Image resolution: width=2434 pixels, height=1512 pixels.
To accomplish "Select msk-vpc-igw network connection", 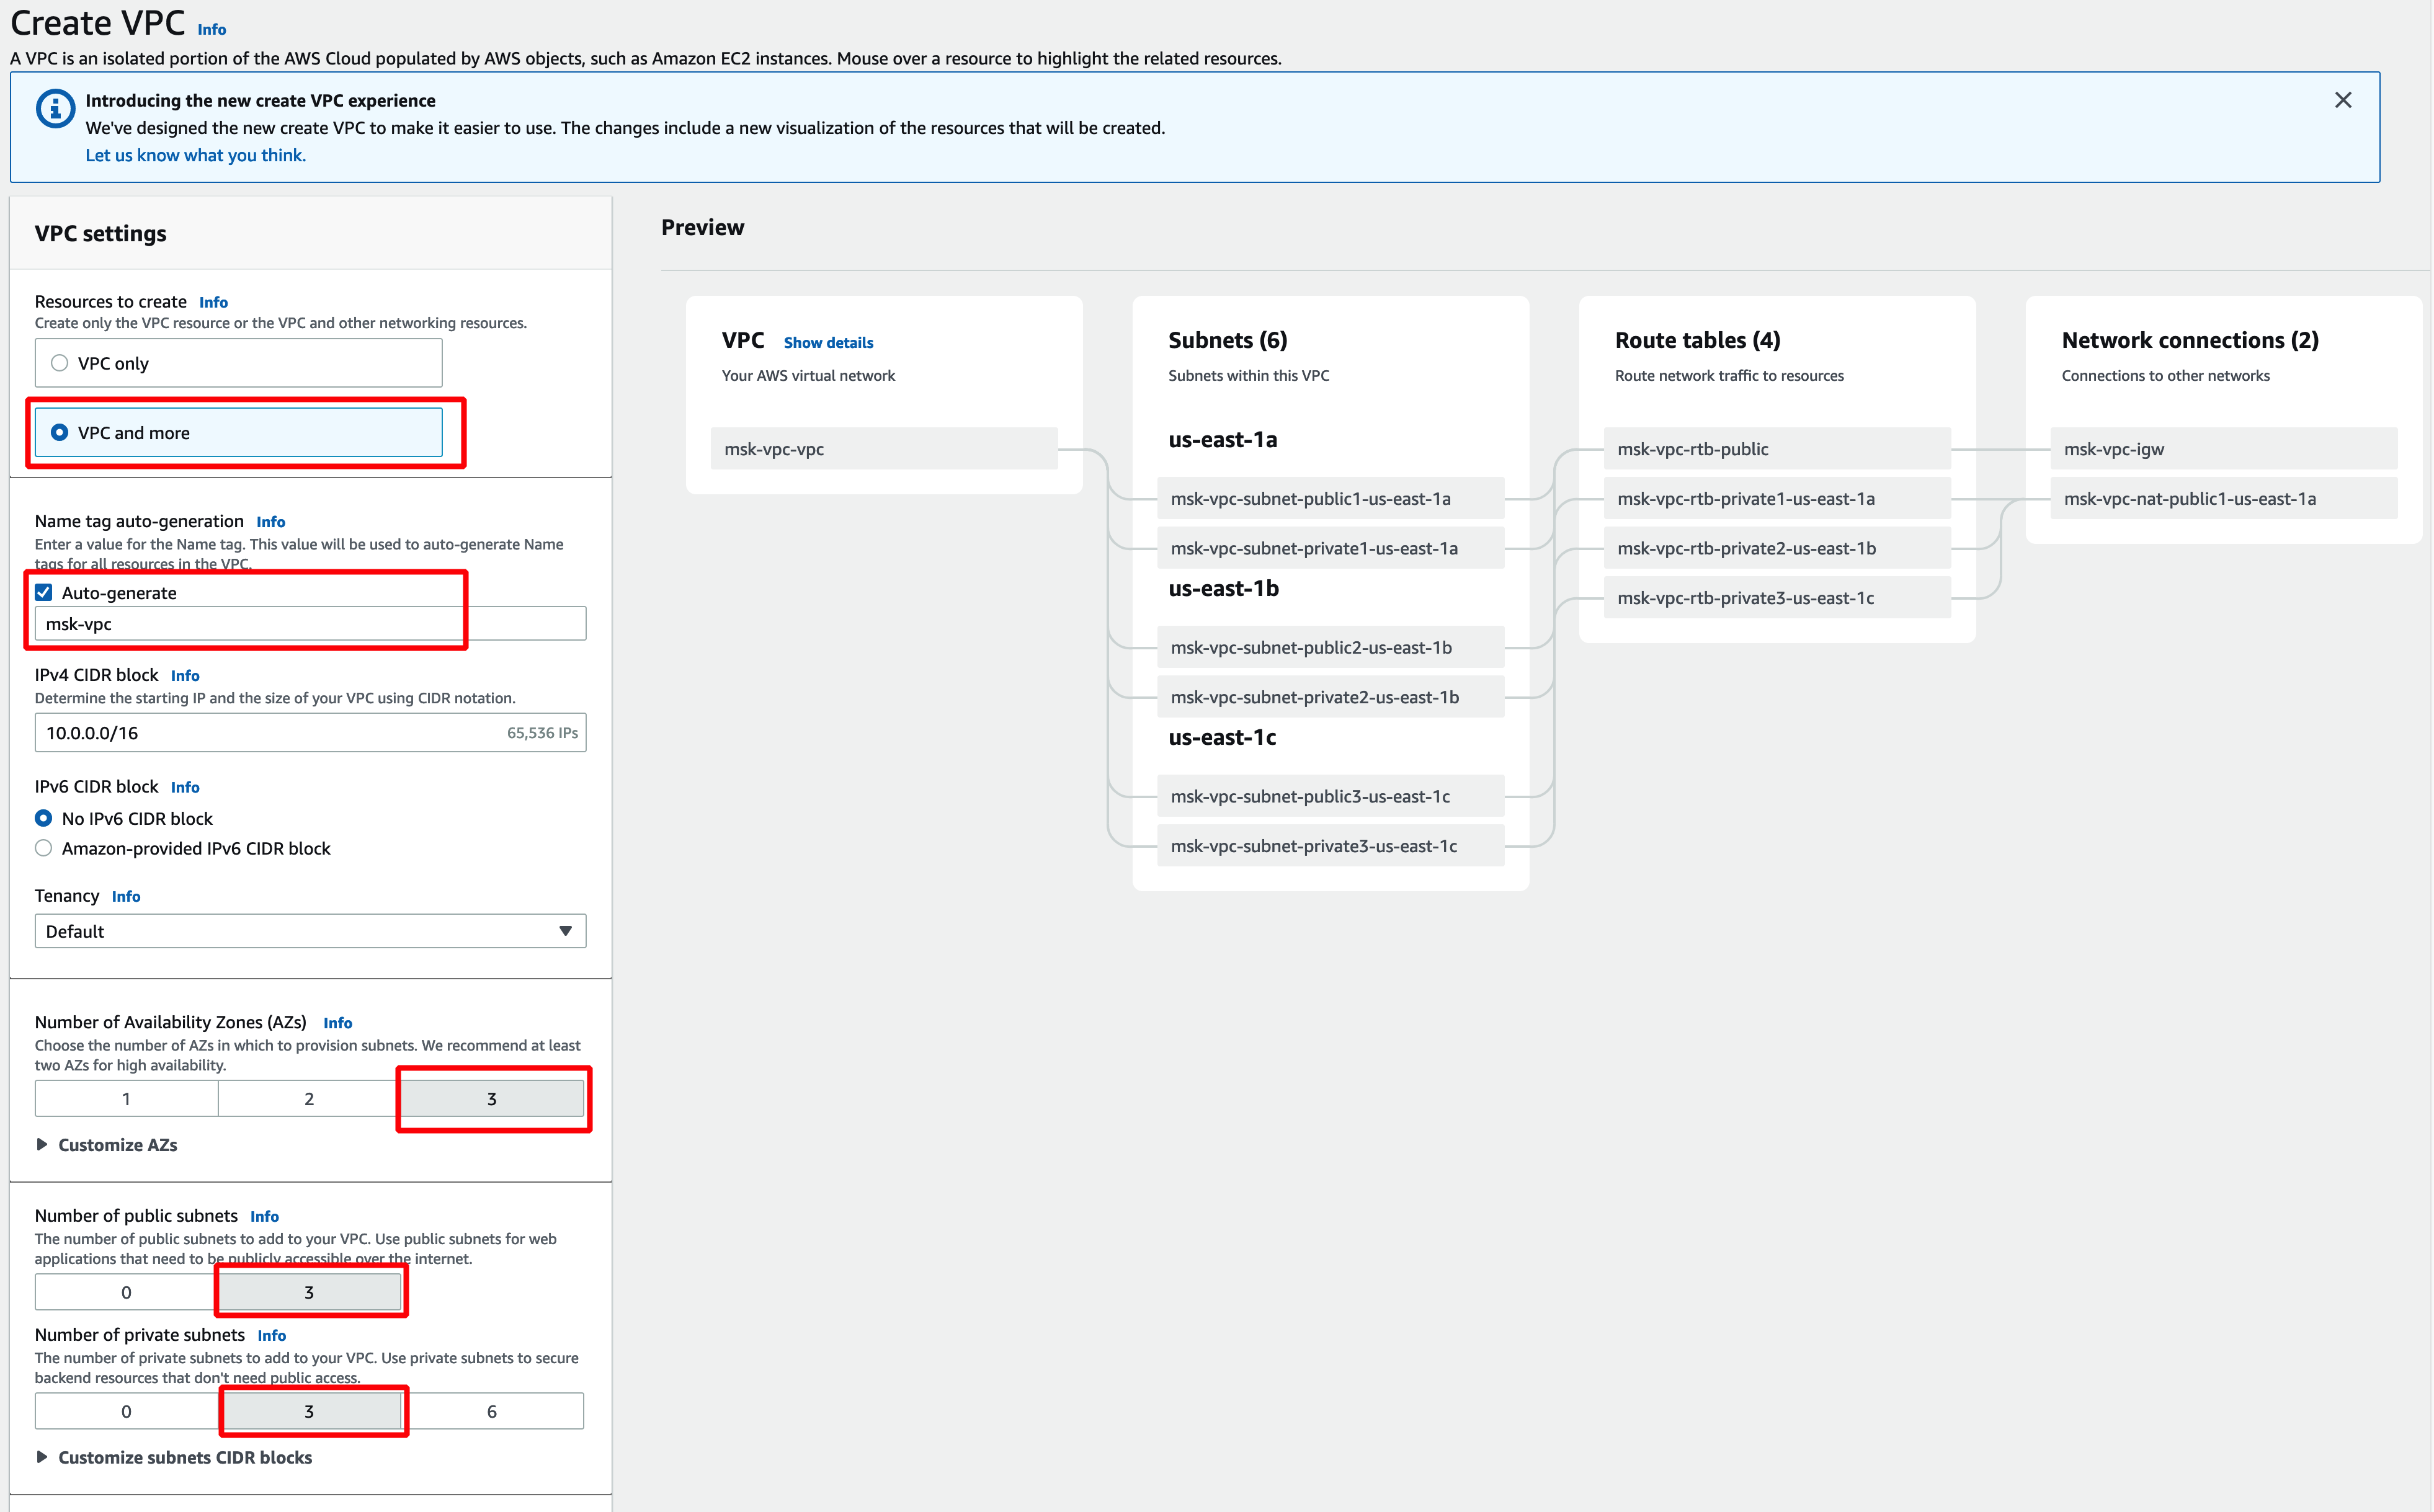I will click(x=2224, y=449).
